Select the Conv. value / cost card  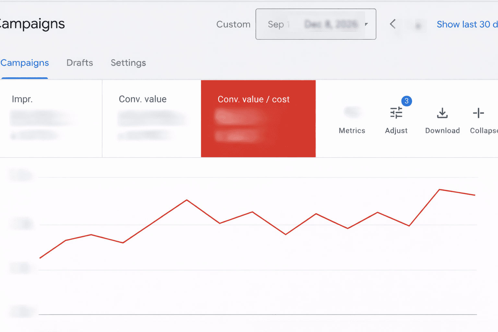[x=258, y=119]
